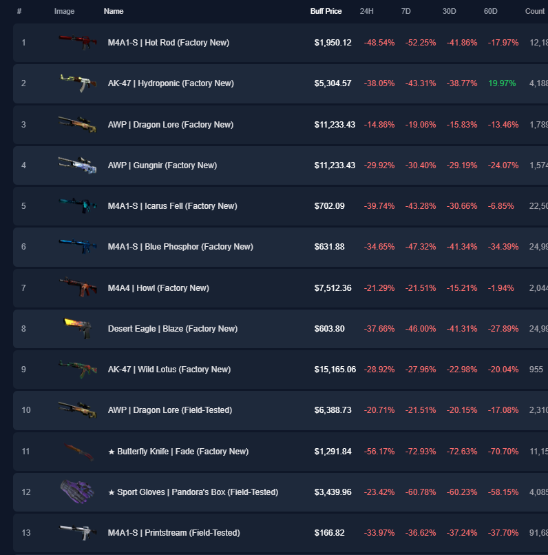
Task: Click the green 19.97% 60D value
Action: [x=502, y=83]
